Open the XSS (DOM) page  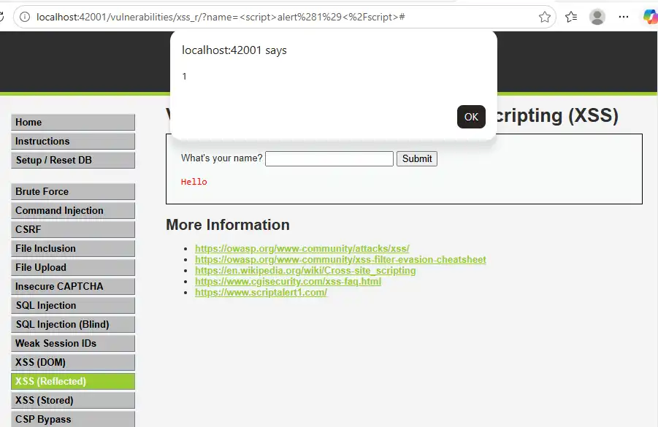tap(73, 362)
